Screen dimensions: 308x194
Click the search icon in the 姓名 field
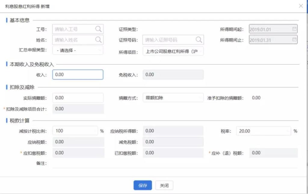pos(98,40)
